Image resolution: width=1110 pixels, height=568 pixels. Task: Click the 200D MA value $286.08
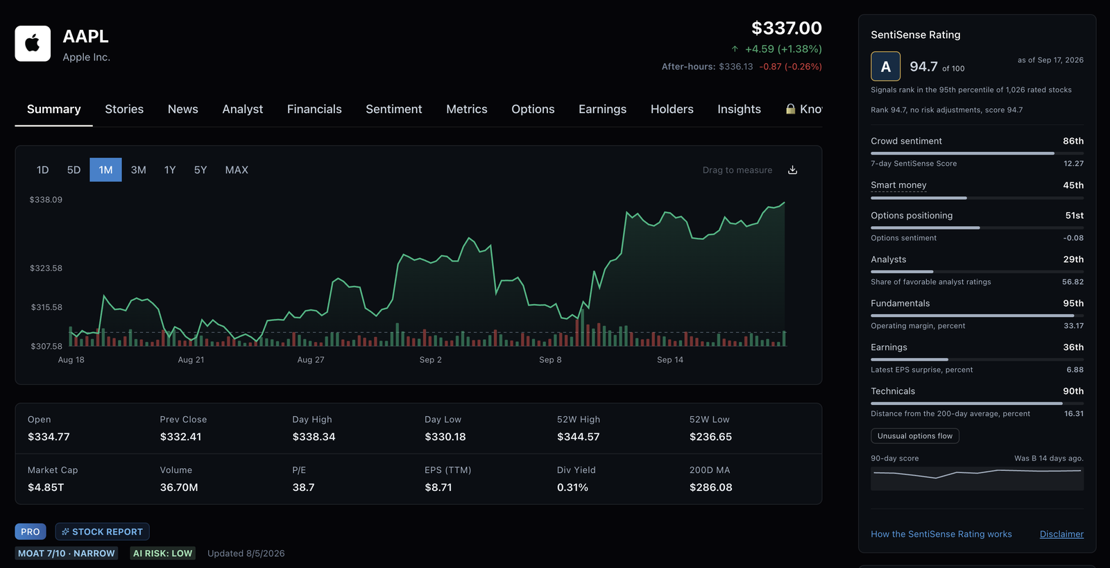(x=710, y=488)
